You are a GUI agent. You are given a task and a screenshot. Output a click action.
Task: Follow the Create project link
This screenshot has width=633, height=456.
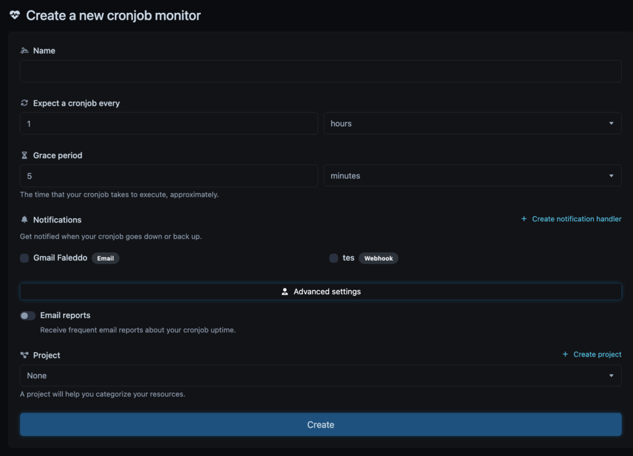597,354
